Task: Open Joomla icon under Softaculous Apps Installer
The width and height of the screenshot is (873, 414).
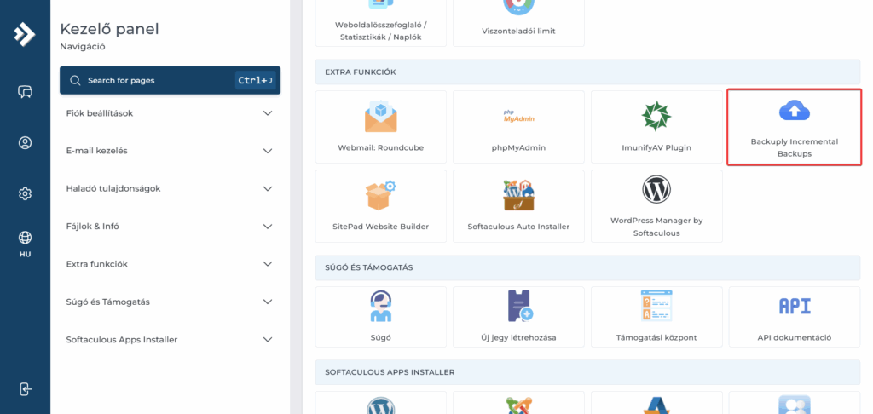Action: click(x=518, y=405)
